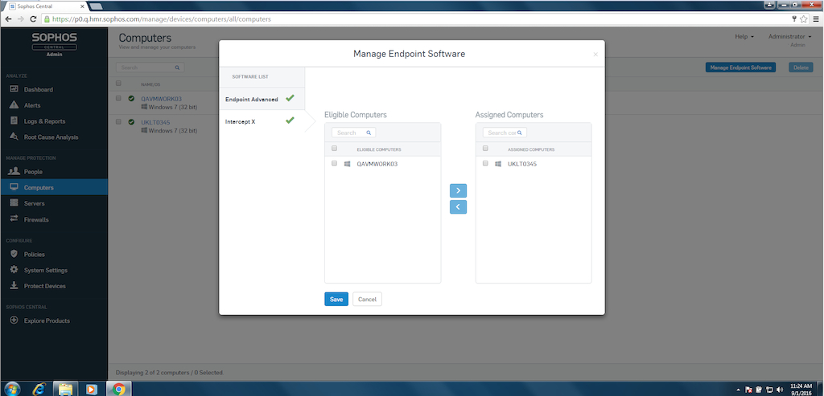
Task: Click the Delete button on Computers page
Action: tap(801, 67)
